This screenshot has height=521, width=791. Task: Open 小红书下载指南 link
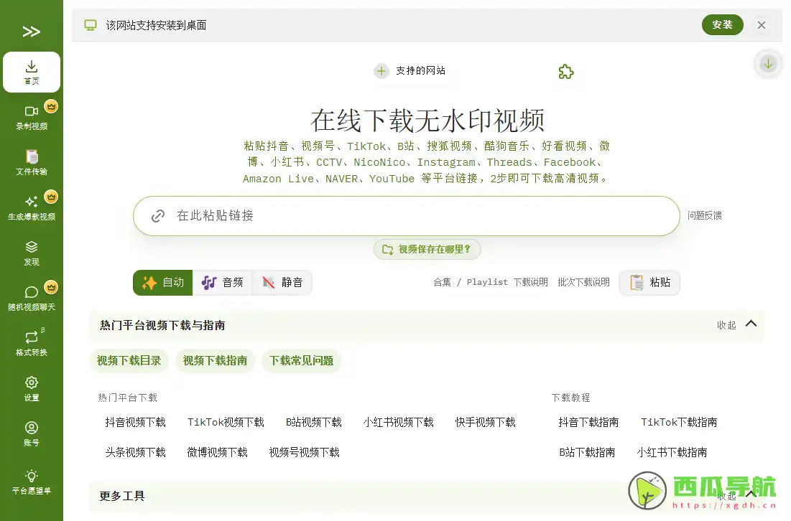point(672,453)
